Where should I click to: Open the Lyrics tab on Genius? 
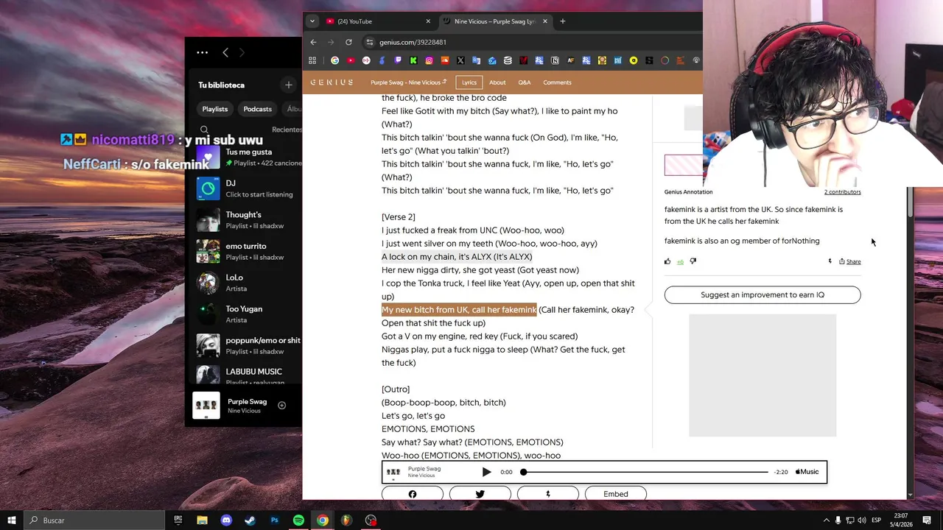[x=469, y=82]
